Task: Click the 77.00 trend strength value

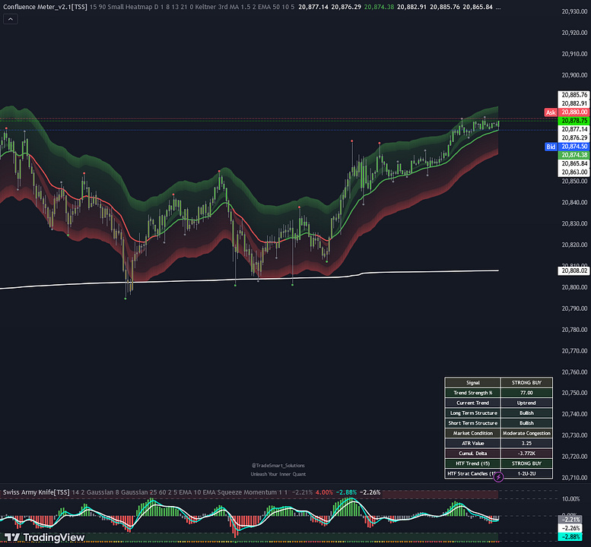Action: (x=526, y=393)
